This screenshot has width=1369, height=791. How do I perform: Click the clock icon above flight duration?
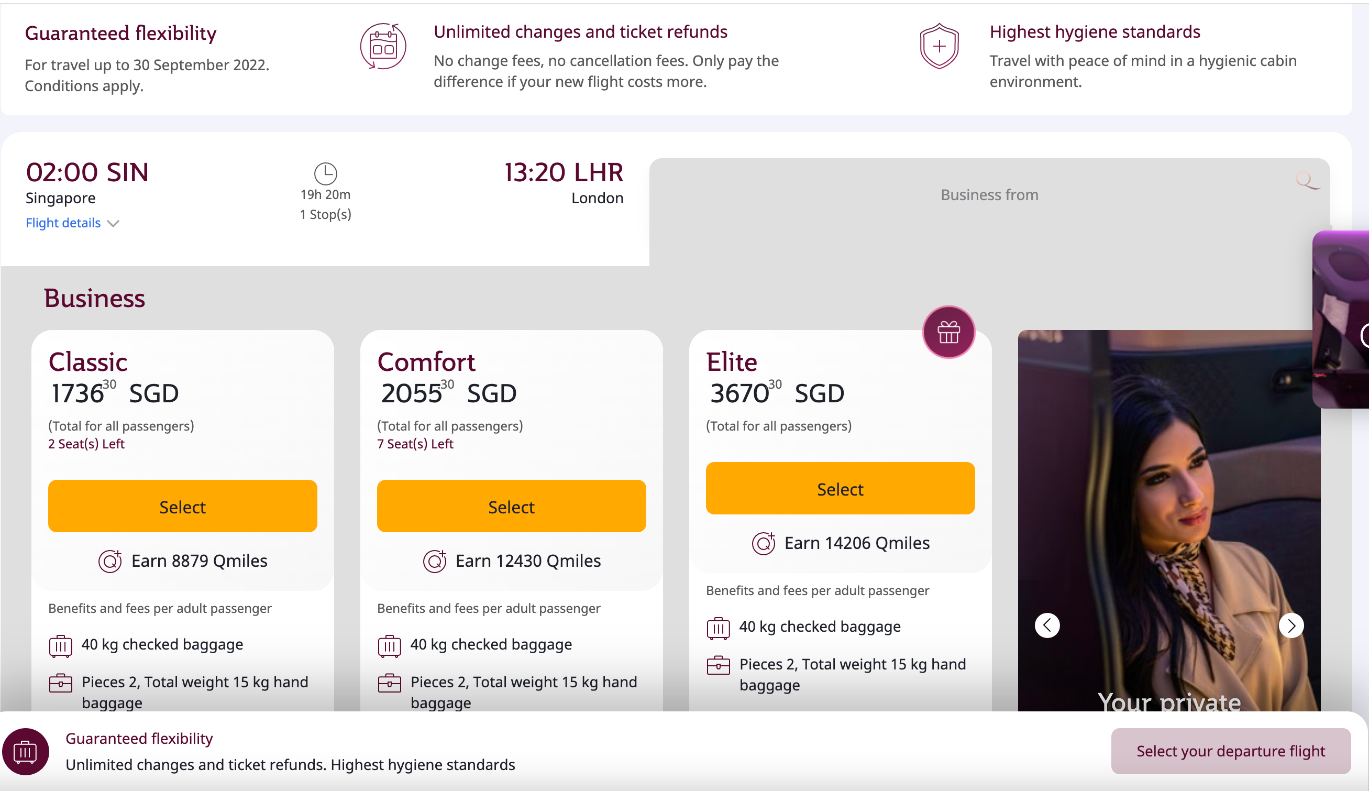[325, 174]
